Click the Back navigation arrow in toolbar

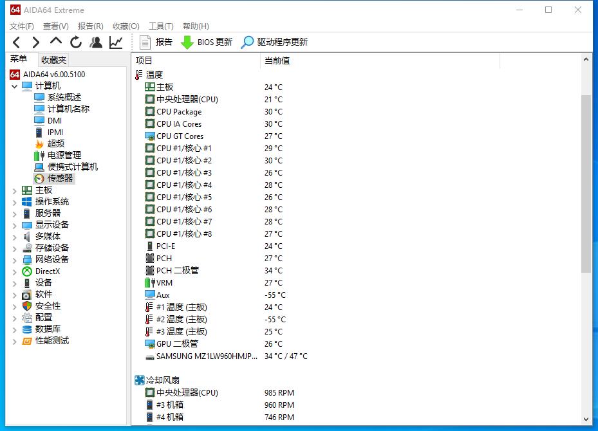tap(17, 42)
